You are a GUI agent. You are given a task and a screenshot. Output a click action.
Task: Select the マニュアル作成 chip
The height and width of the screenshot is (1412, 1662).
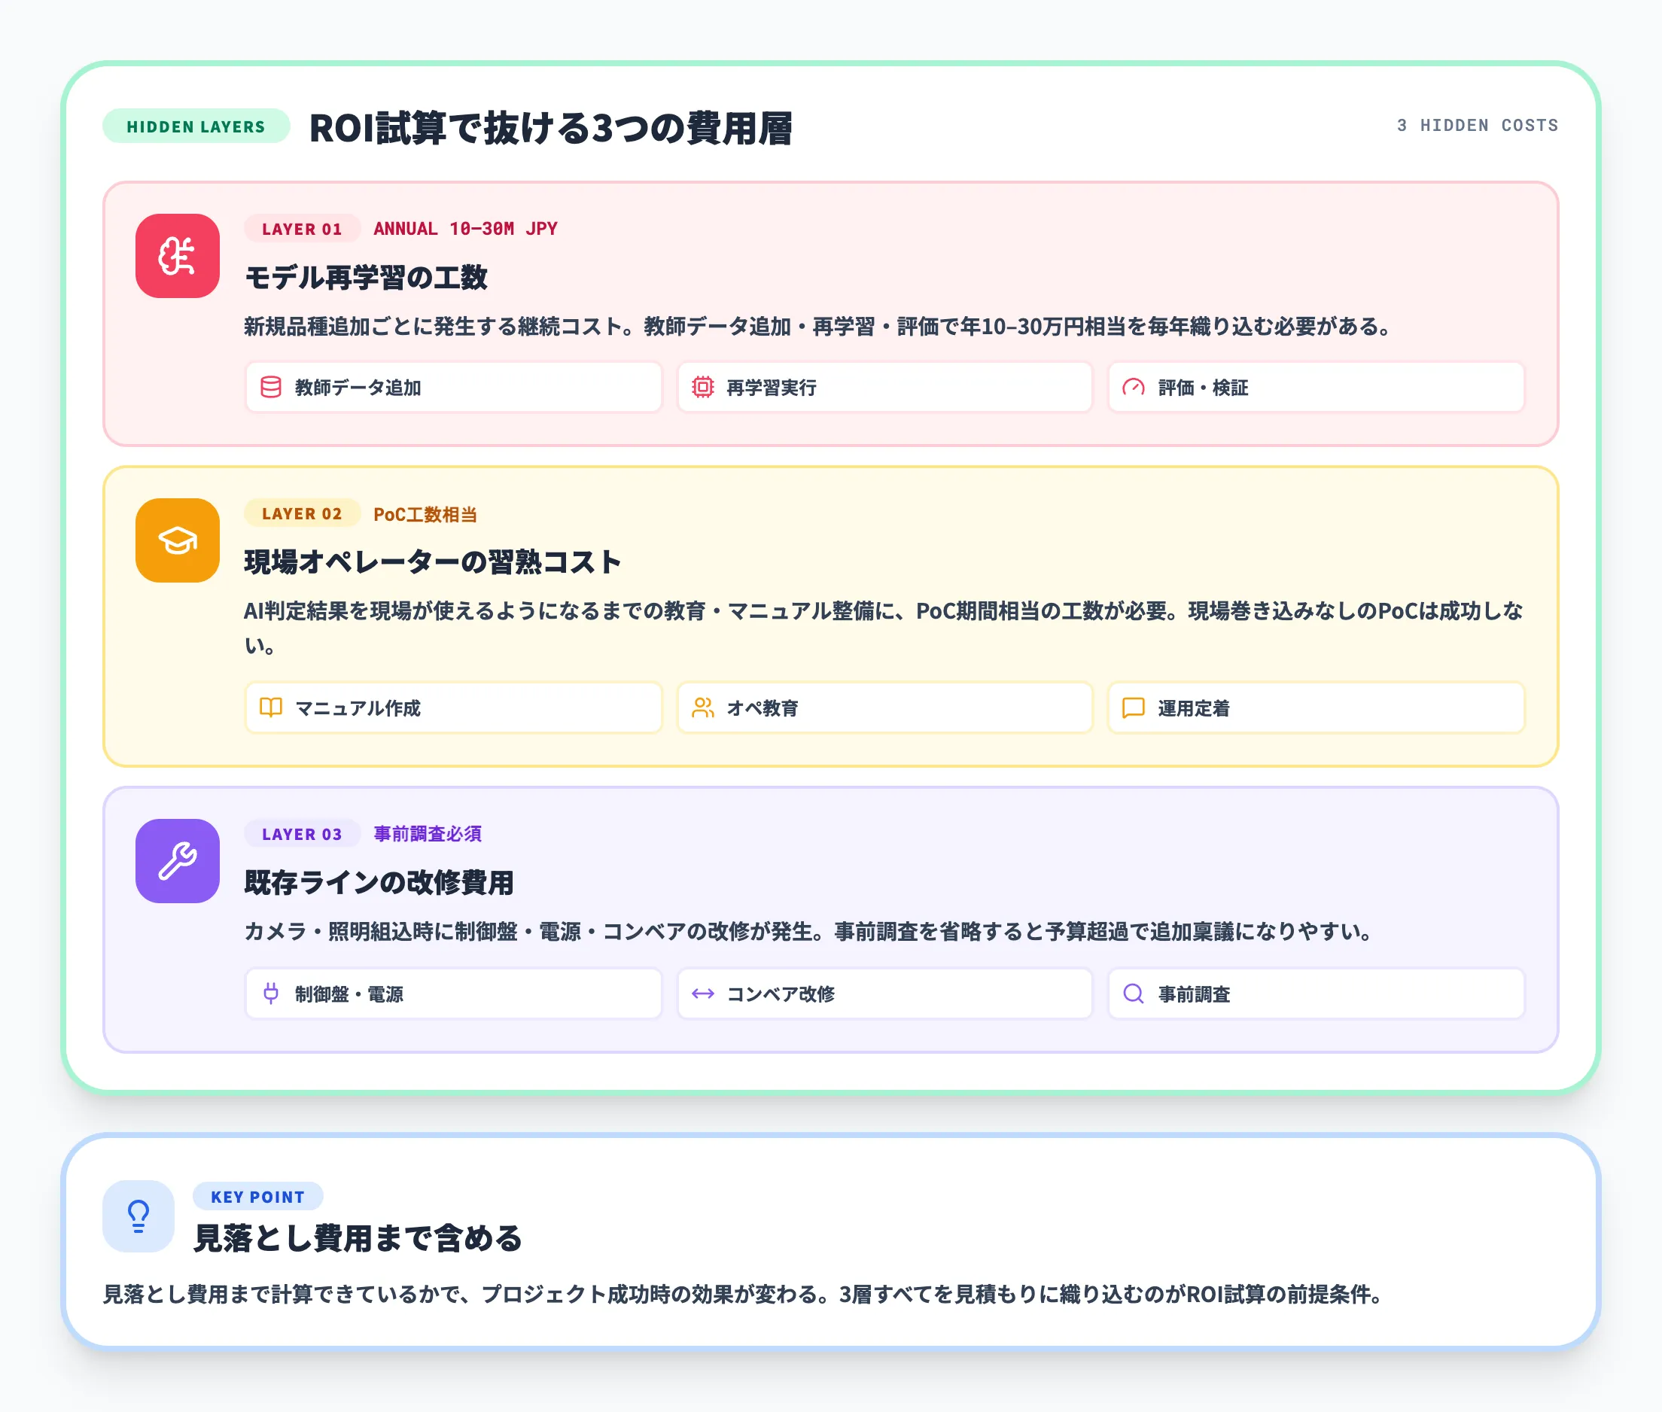pos(453,708)
